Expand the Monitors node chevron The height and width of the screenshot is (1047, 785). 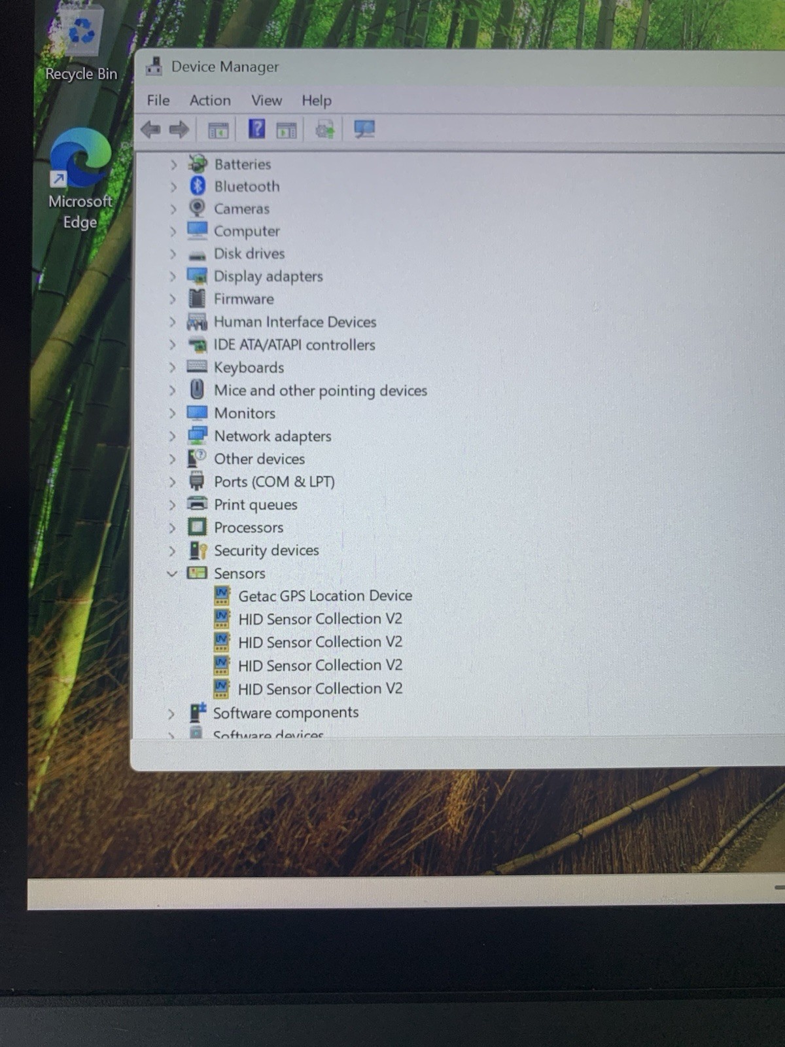tap(173, 413)
